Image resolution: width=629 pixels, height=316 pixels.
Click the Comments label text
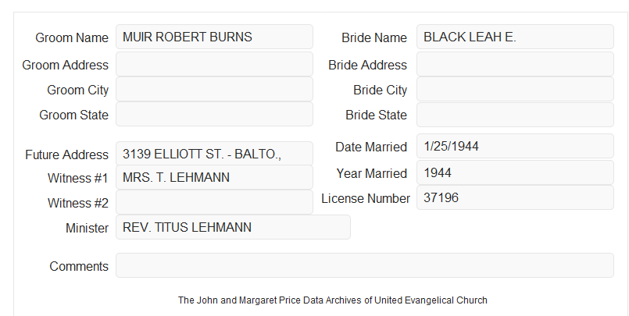(x=79, y=266)
